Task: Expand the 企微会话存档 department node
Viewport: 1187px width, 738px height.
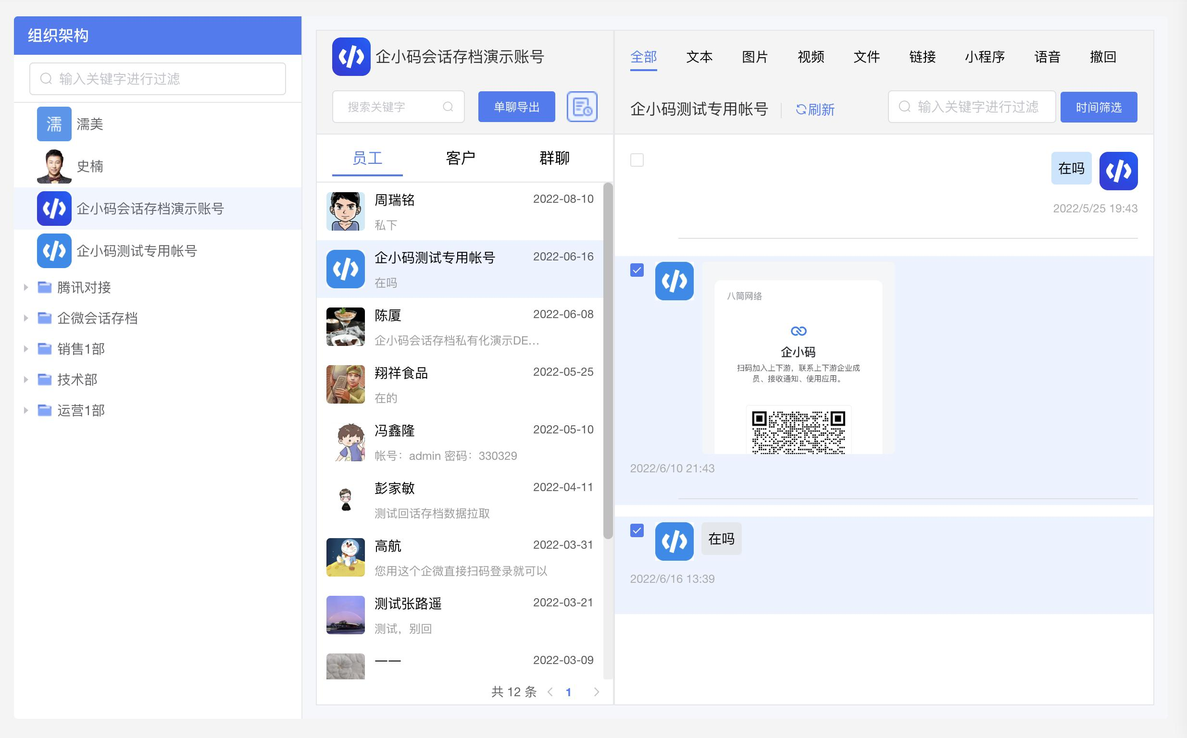Action: tap(26, 318)
